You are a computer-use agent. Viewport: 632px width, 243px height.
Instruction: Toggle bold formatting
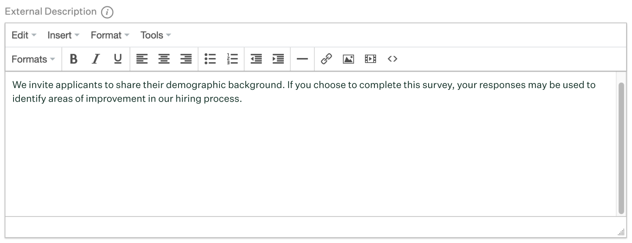pyautogui.click(x=74, y=59)
